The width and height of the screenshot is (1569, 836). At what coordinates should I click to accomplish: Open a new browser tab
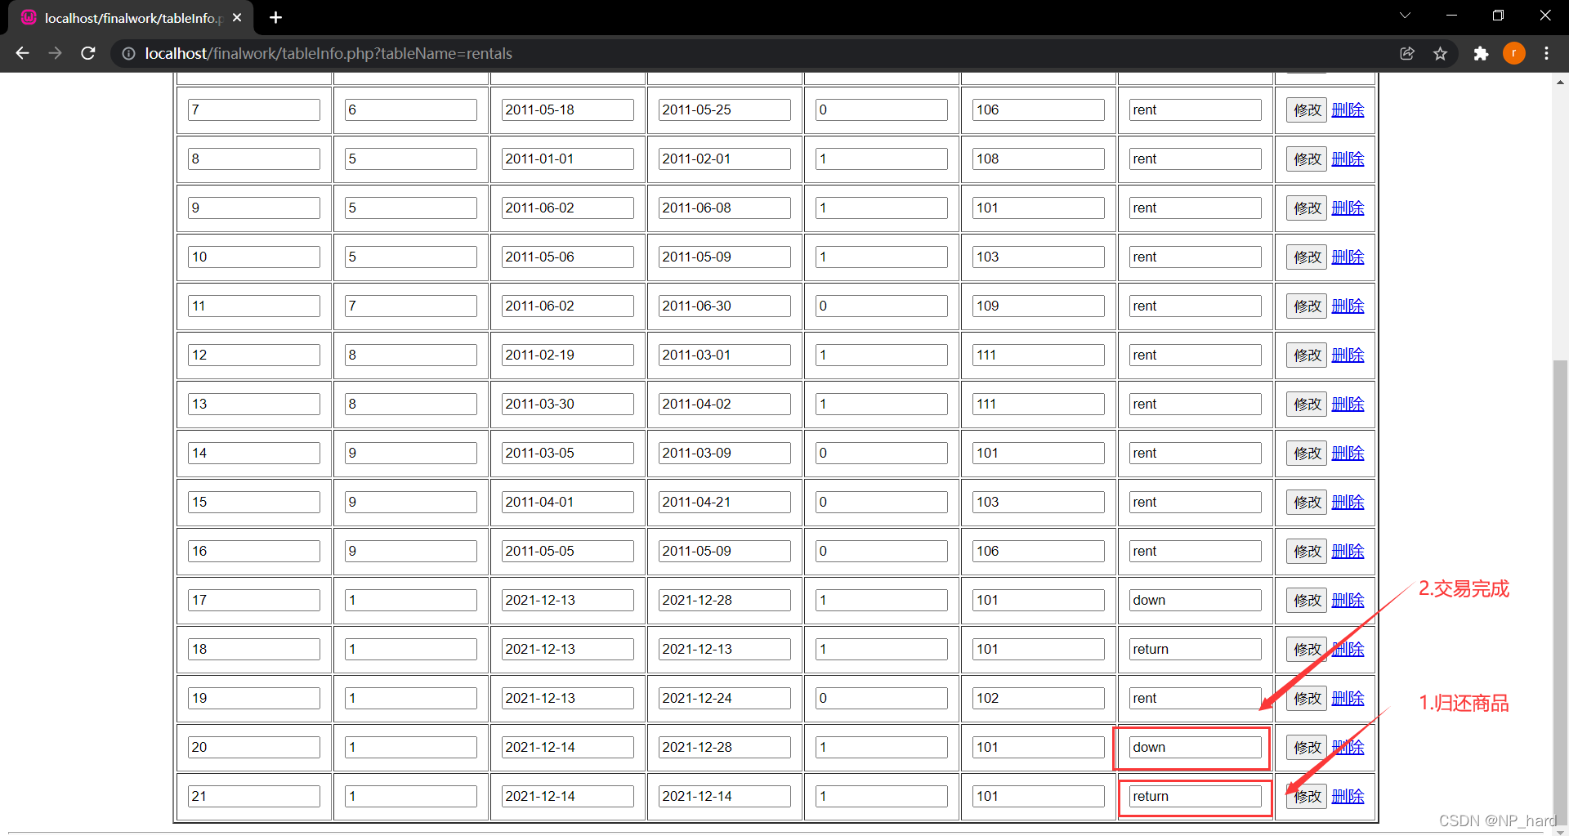tap(275, 17)
